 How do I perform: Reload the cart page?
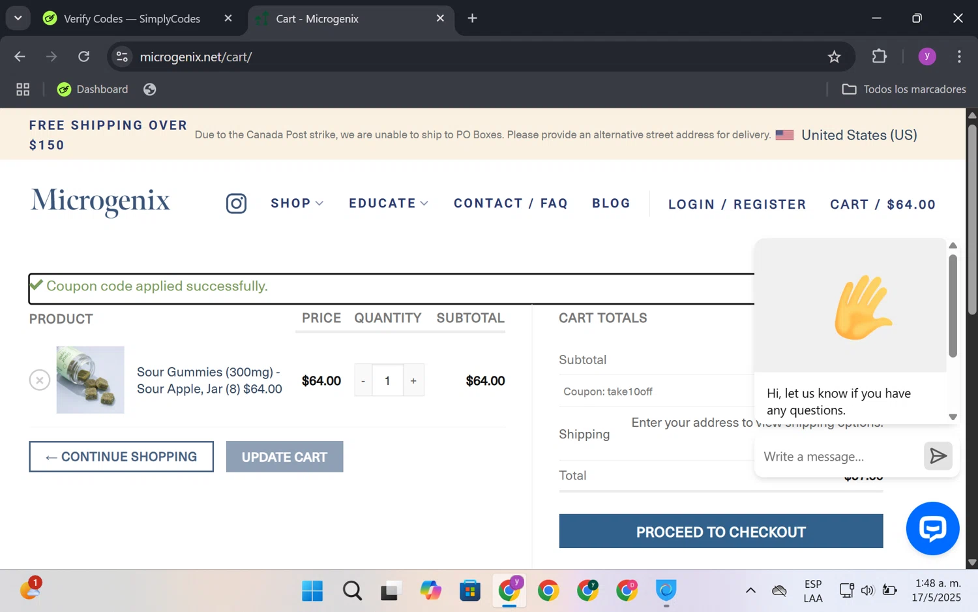point(84,57)
